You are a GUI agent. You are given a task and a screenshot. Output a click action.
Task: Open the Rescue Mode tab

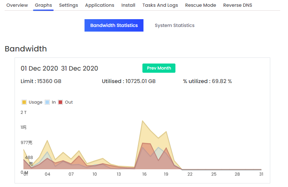click(x=201, y=5)
